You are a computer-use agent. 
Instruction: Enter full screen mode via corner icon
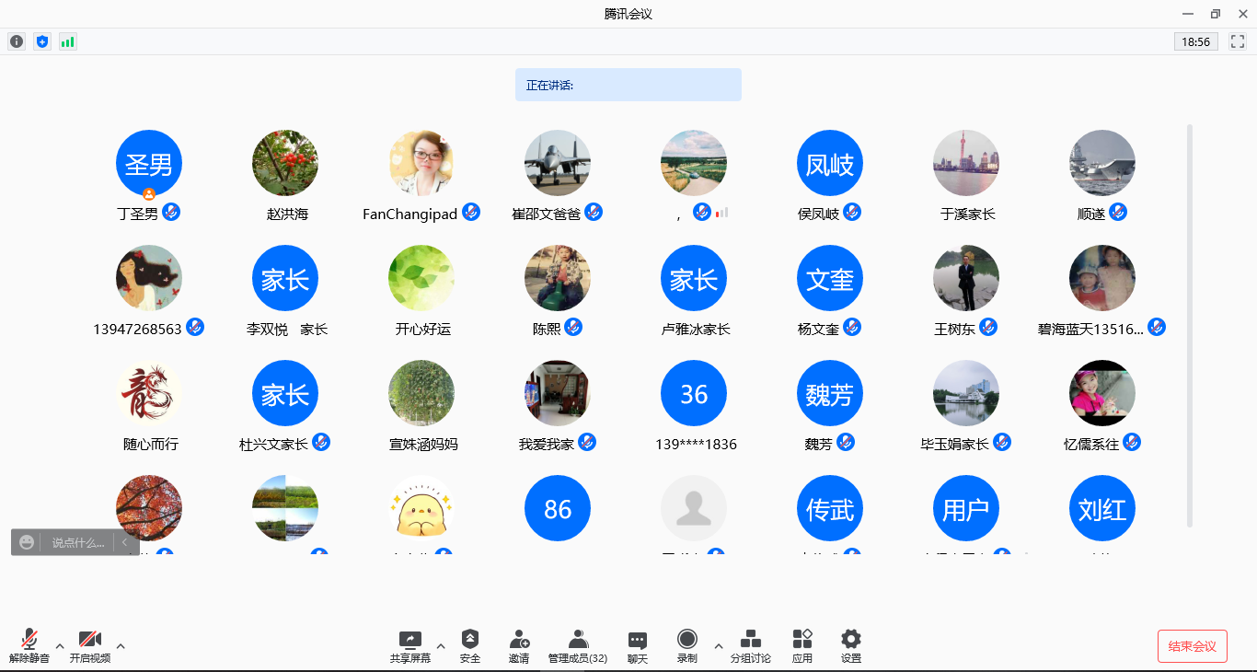[1238, 41]
